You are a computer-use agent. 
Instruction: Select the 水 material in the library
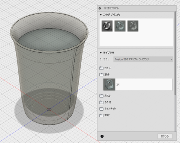click(x=138, y=84)
